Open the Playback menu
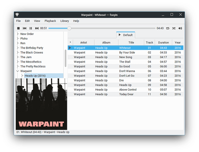 pyautogui.click(x=50, y=21)
